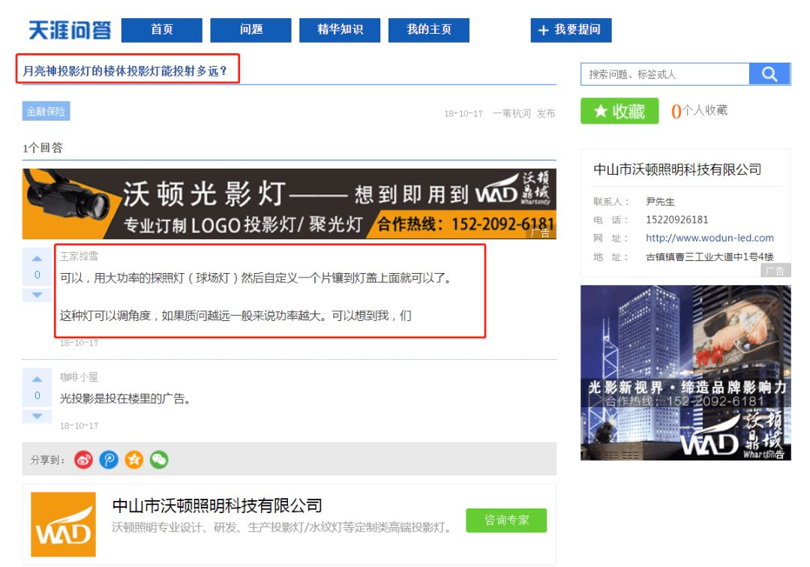
Task: Share to Weibo via red icon
Action: [84, 460]
